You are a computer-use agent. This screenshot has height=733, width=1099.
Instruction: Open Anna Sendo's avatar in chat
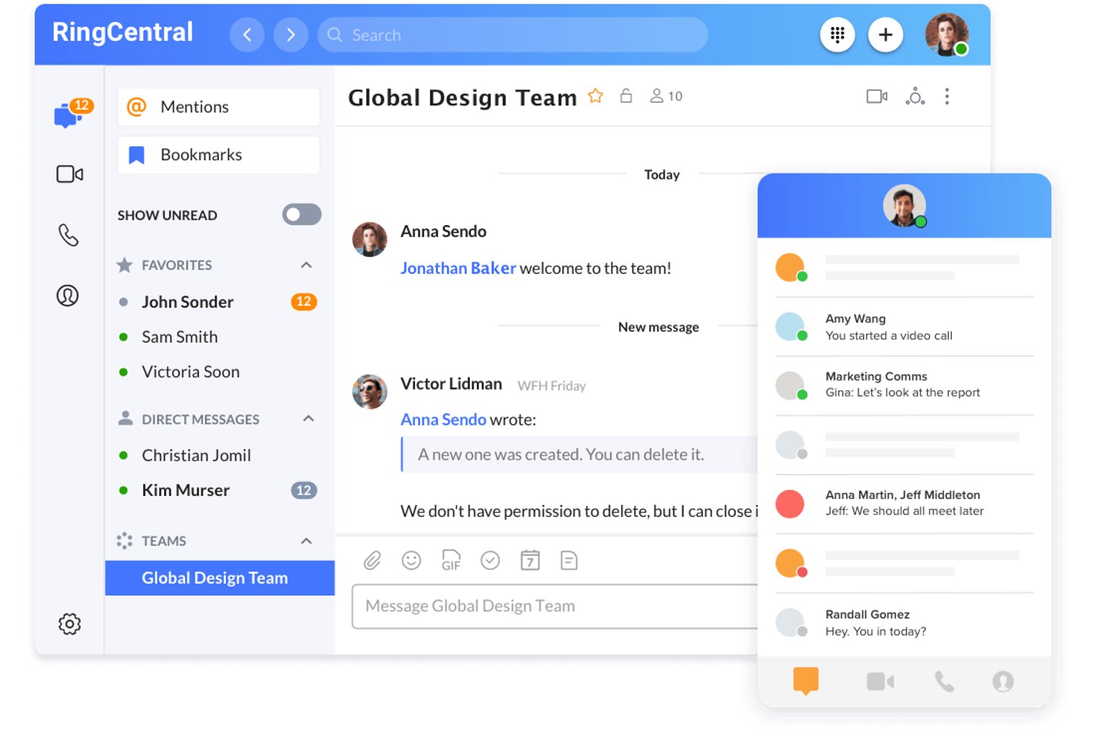[x=370, y=240]
